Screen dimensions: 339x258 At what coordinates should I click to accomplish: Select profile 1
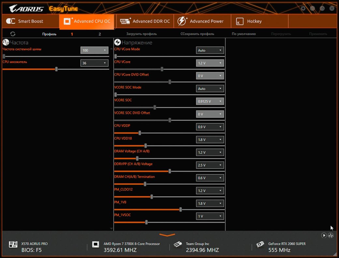72,34
